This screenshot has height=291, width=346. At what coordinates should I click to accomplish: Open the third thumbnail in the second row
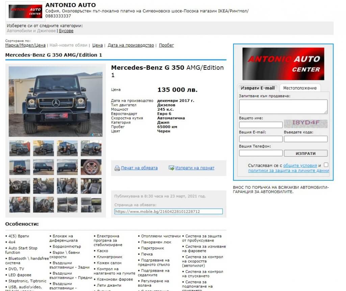67,167
